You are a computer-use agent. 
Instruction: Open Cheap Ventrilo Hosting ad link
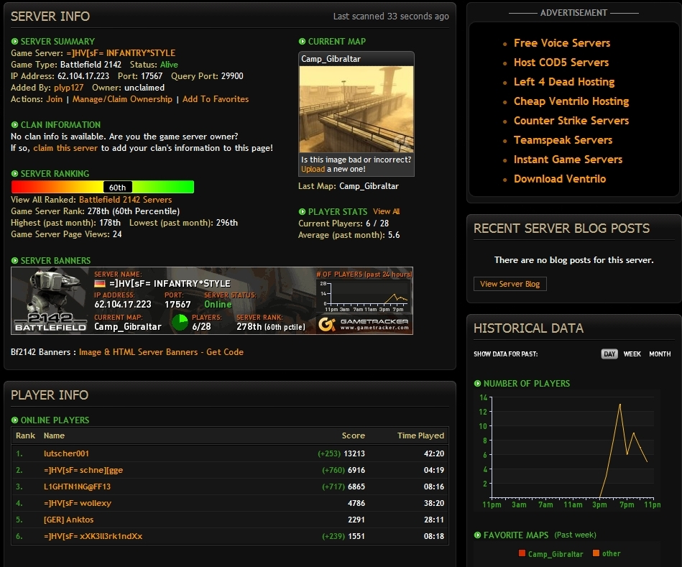571,101
